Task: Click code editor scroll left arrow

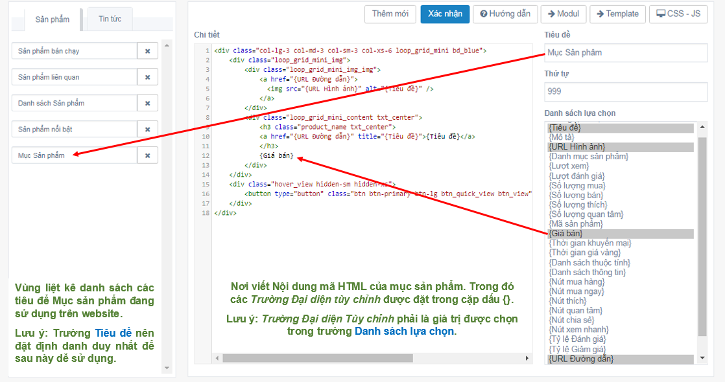Action: pos(217,359)
